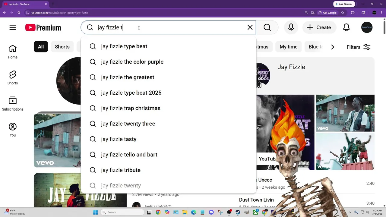Open Steam from the taskbar
386x217 pixels.
pyautogui.click(x=238, y=212)
